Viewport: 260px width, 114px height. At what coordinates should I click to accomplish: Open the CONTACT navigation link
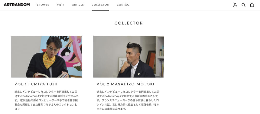124,5
